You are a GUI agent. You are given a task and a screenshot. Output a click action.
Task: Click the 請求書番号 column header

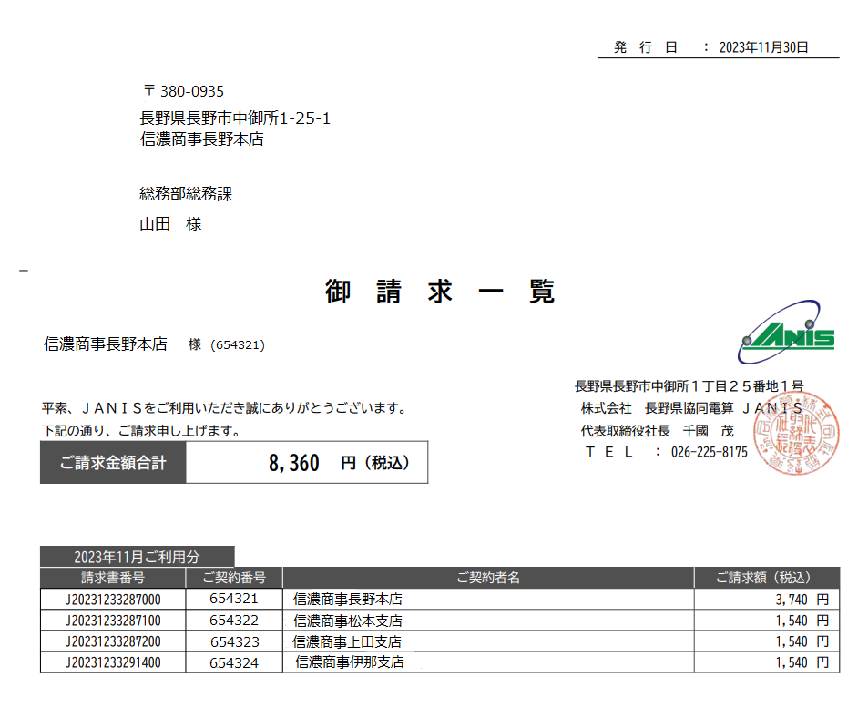[x=113, y=578]
